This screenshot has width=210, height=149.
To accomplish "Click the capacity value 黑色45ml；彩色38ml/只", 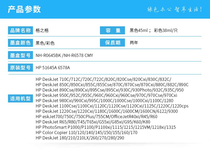I will pos(154,30).
